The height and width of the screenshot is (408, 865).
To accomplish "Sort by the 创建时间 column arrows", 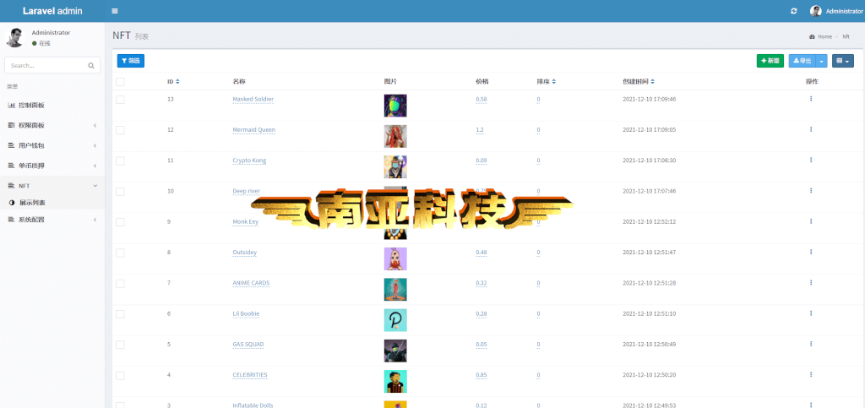I will (653, 82).
